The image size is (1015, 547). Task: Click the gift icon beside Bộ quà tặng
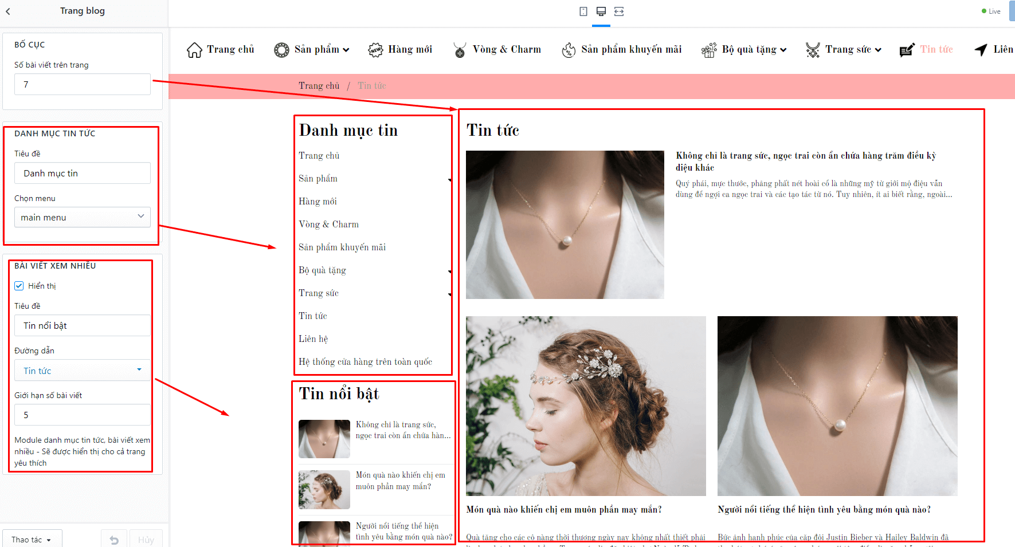click(709, 50)
